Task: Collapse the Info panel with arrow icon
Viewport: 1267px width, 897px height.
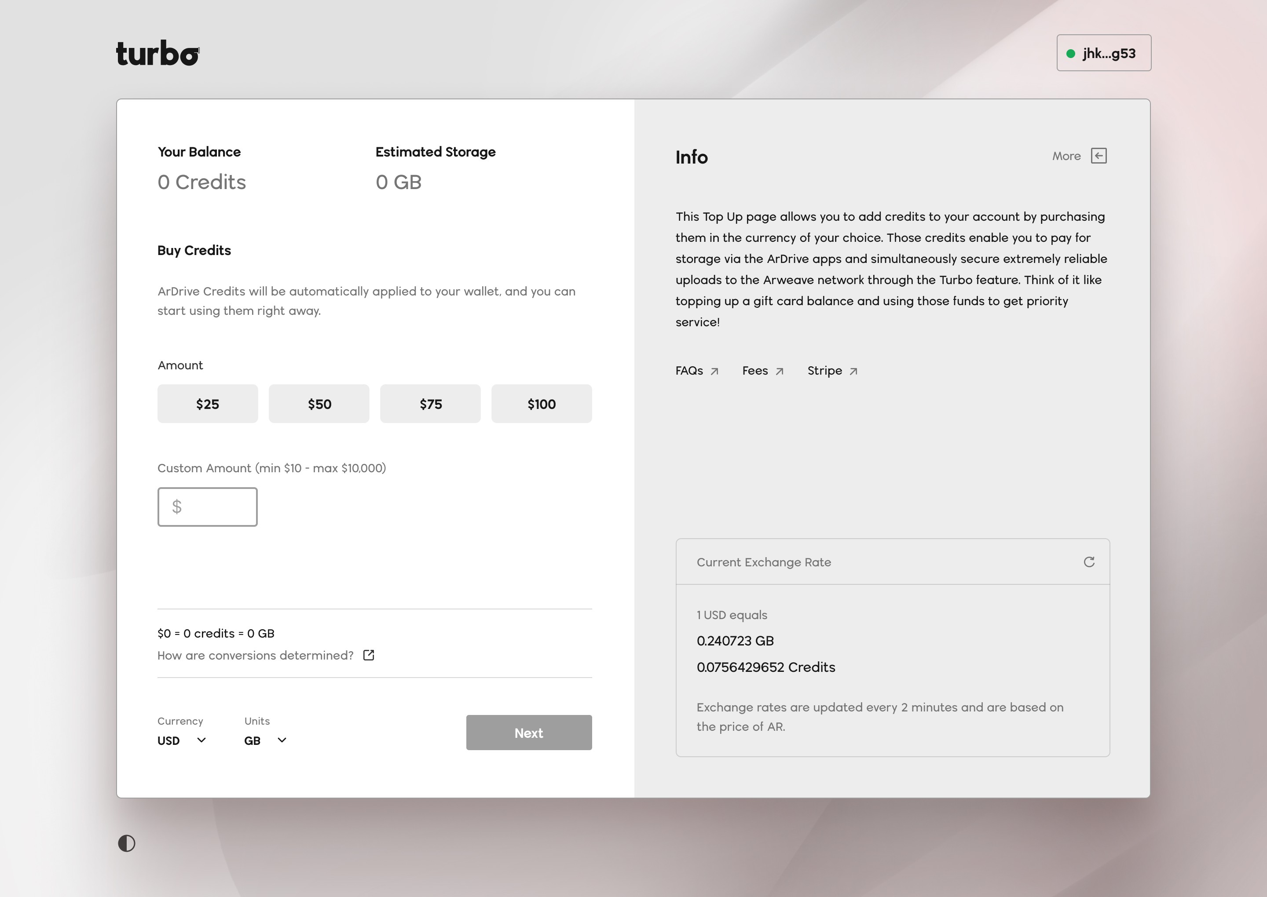Action: pos(1099,156)
